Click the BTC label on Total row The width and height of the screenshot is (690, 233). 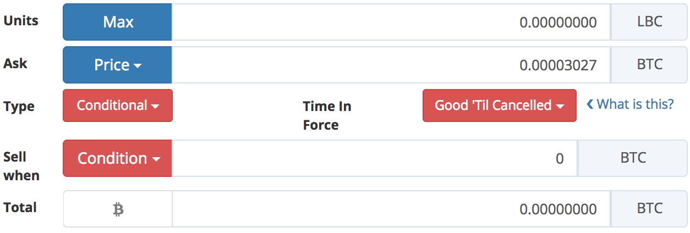pos(649,209)
